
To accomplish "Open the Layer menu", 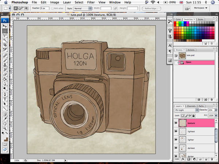I will (67, 3).
